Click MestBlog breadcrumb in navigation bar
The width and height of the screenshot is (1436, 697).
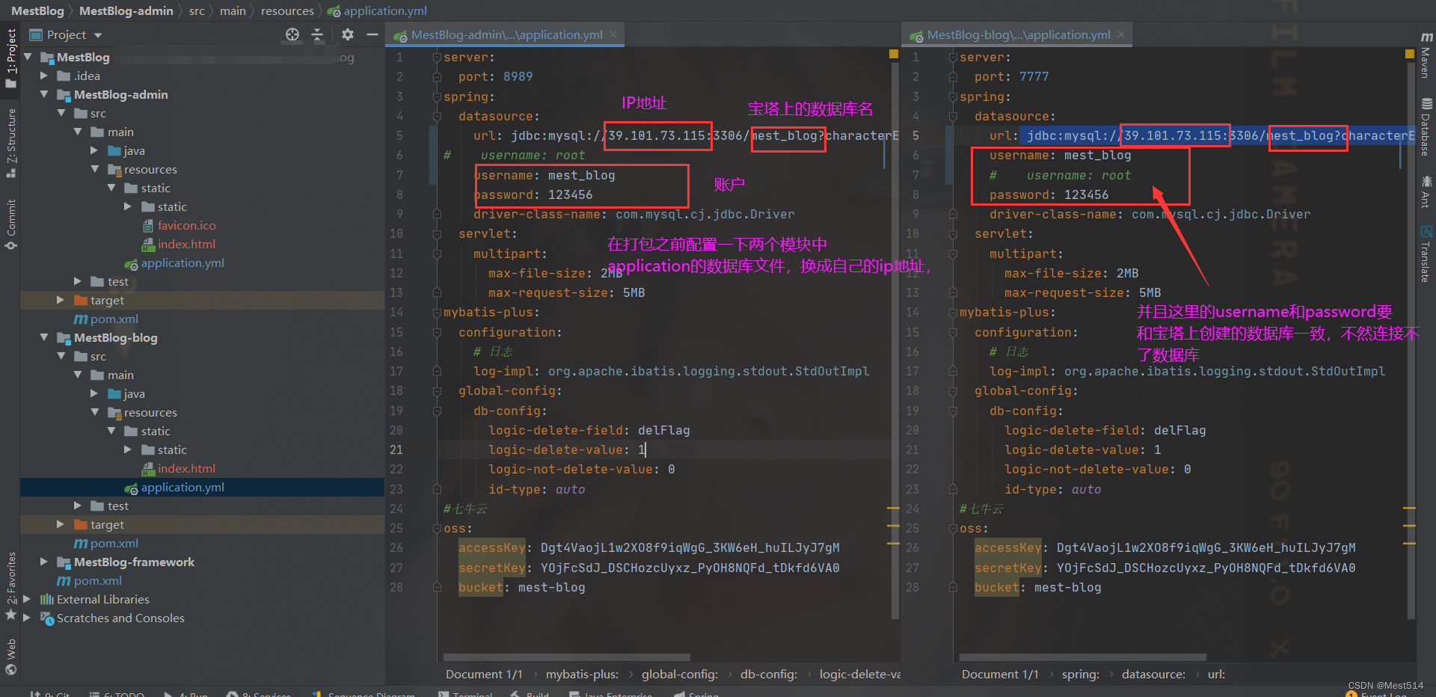coord(38,10)
